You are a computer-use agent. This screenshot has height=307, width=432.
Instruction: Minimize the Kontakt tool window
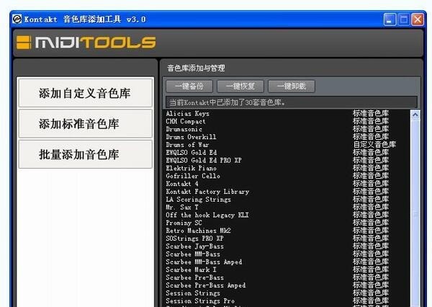(390, 19)
